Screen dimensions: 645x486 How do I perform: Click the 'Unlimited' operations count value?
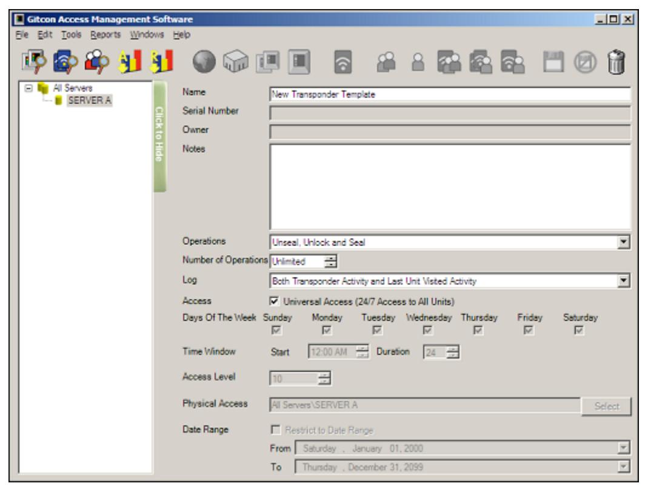289,262
